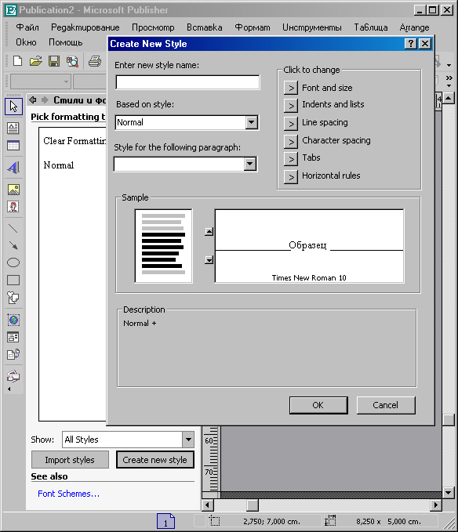Select the Hot Spot globe tool

tap(13, 320)
